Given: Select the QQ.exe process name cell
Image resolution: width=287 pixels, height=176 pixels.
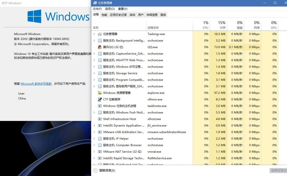Looking at the screenshot, I should [153, 47].
